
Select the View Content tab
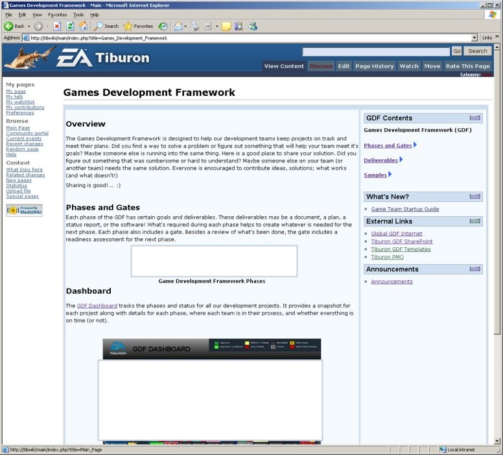[x=284, y=66]
